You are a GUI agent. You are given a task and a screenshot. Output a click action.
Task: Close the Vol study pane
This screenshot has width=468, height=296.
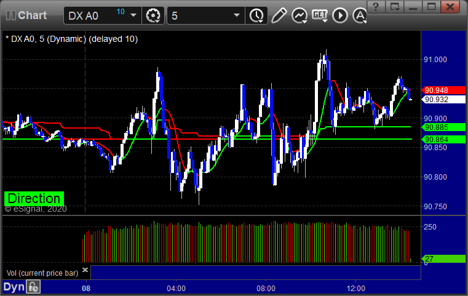85,270
